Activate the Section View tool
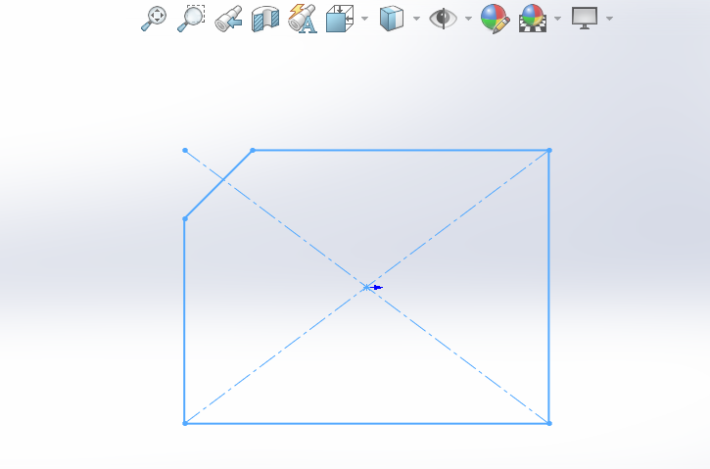710x469 pixels. (265, 19)
